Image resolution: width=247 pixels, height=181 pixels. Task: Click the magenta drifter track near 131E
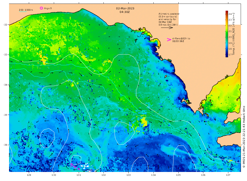pos(75,166)
